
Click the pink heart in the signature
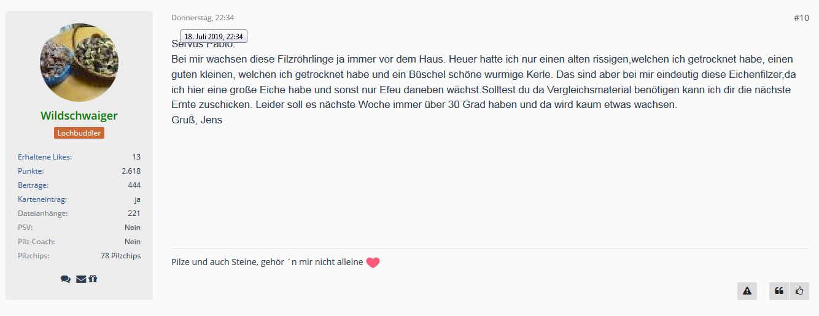tap(373, 263)
